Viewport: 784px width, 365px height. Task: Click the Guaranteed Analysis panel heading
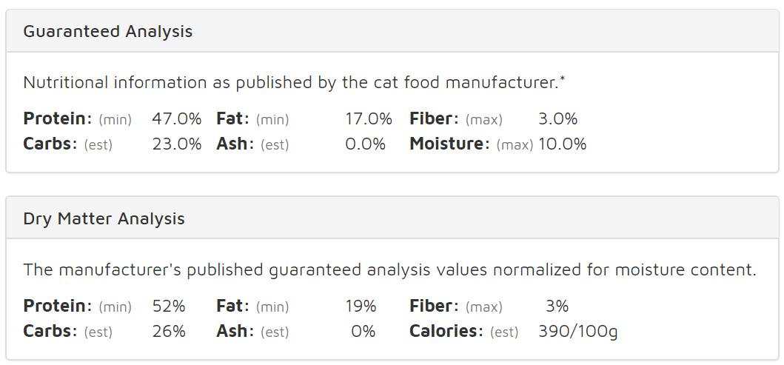[107, 31]
